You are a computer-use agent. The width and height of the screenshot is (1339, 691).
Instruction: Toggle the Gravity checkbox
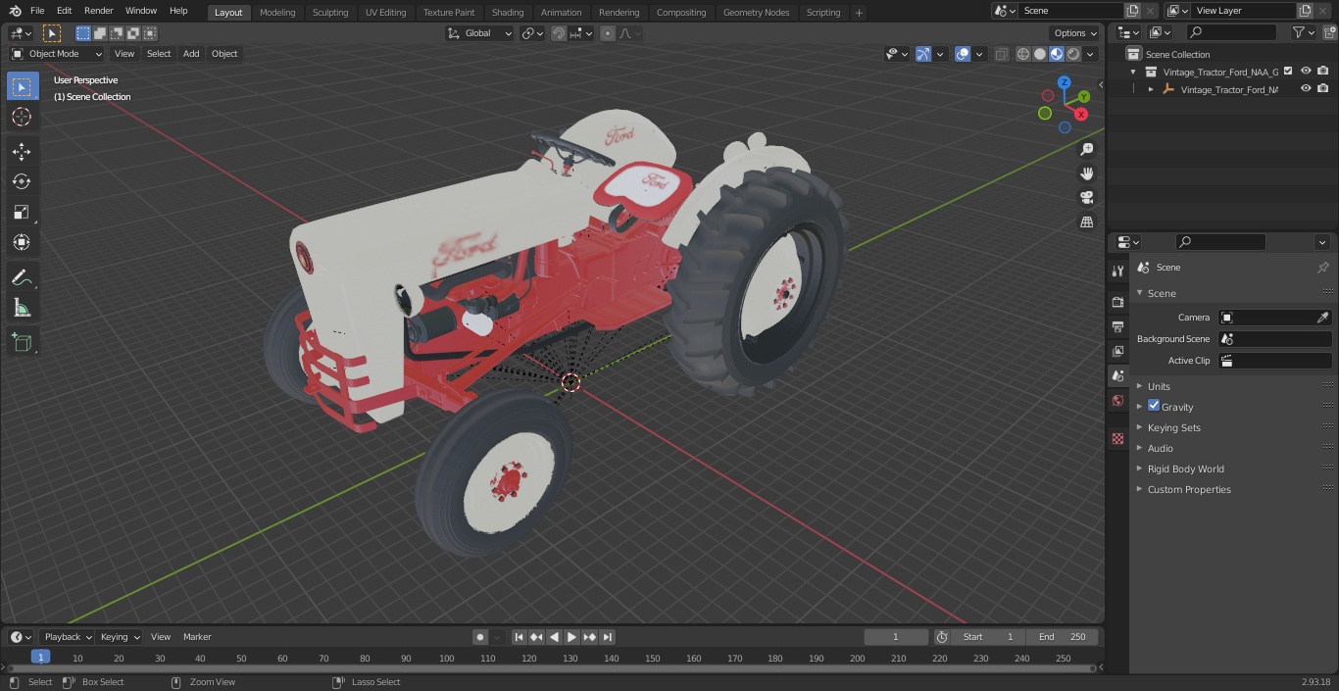(1154, 406)
